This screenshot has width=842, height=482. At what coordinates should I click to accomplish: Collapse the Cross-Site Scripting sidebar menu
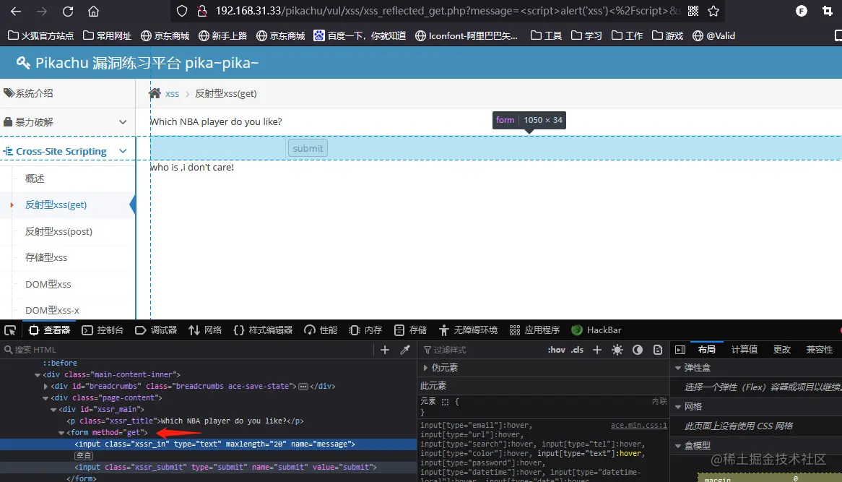[x=67, y=152]
